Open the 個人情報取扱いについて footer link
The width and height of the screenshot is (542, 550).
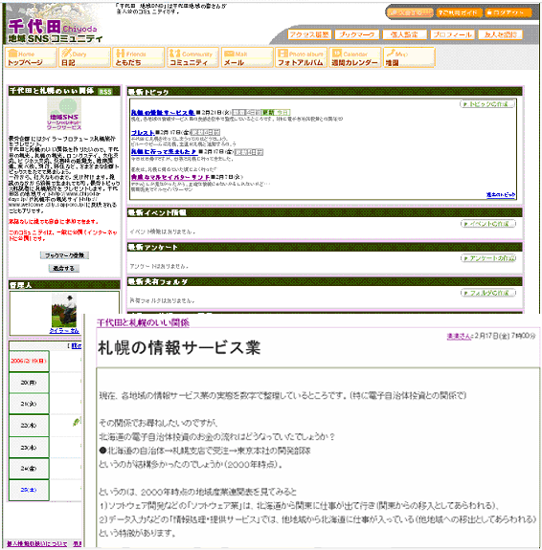37,544
